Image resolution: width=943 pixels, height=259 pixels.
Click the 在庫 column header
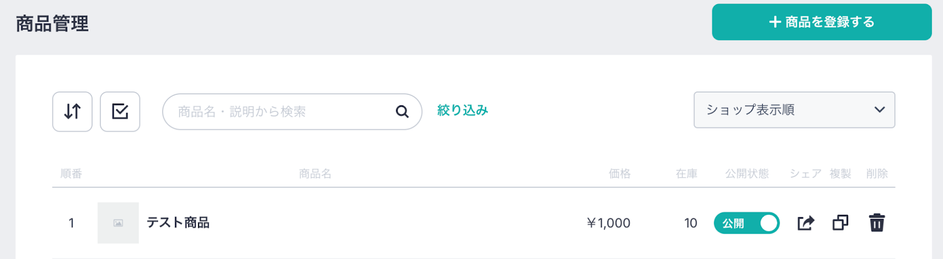(x=687, y=174)
